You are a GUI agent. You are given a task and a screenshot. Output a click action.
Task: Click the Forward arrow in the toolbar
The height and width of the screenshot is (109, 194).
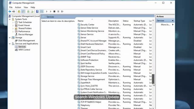14,12
